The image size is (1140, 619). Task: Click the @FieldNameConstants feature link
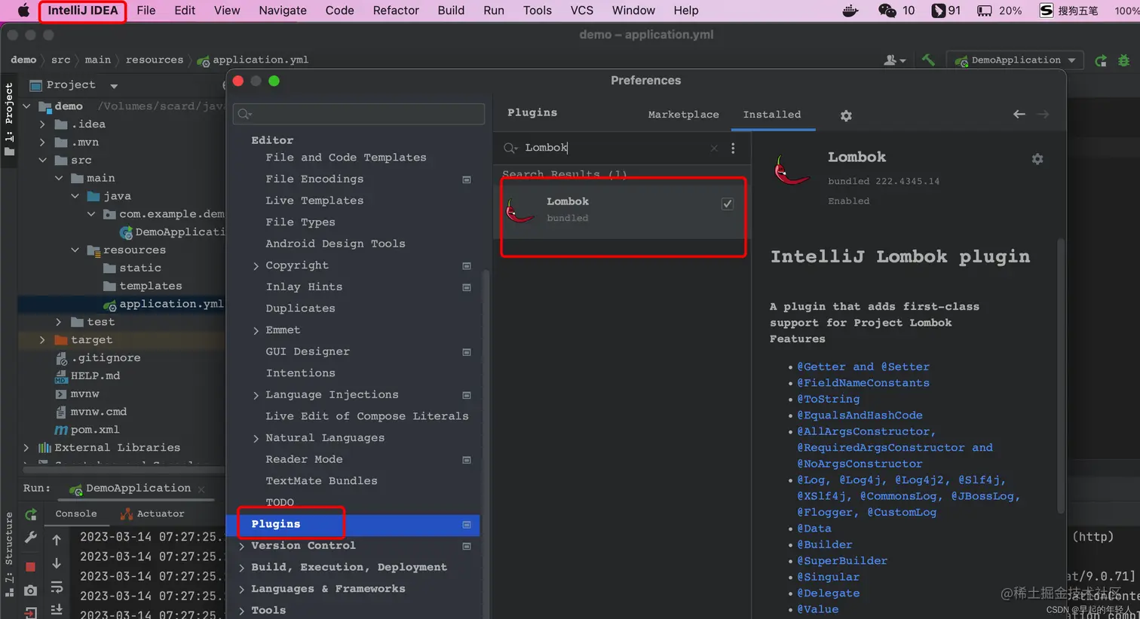[x=863, y=383]
